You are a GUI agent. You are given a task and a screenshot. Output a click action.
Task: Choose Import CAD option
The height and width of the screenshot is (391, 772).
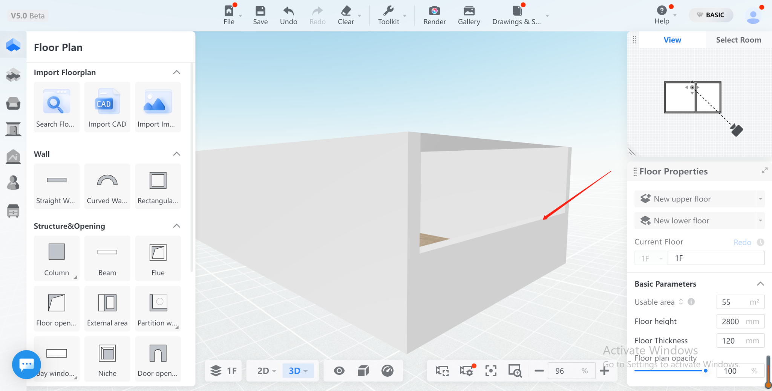point(107,107)
